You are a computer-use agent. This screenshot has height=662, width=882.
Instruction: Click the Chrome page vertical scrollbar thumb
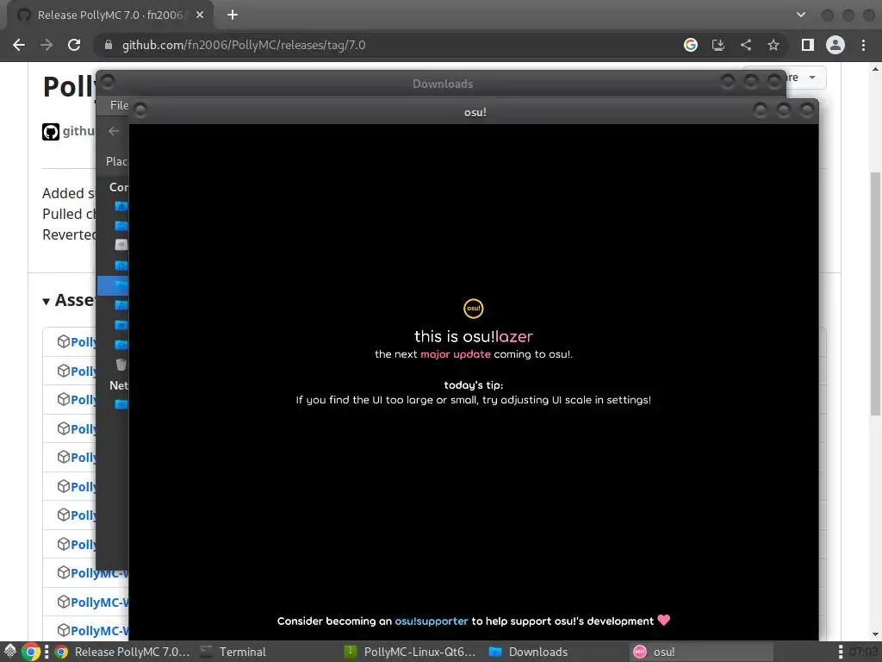pyautogui.click(x=875, y=294)
